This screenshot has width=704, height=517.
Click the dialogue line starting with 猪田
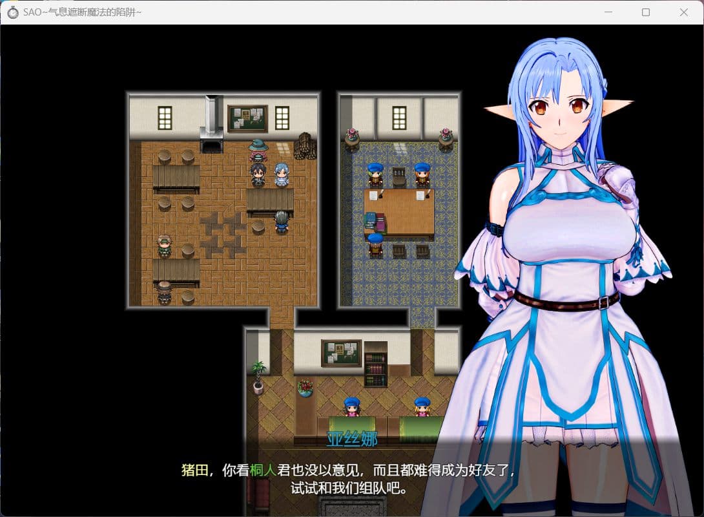pyautogui.click(x=348, y=470)
